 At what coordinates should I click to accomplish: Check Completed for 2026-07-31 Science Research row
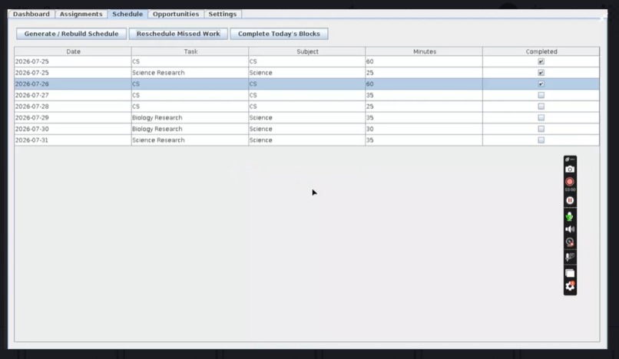(x=541, y=140)
